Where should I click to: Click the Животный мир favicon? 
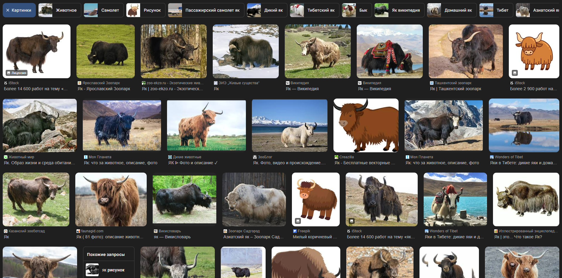coord(6,157)
